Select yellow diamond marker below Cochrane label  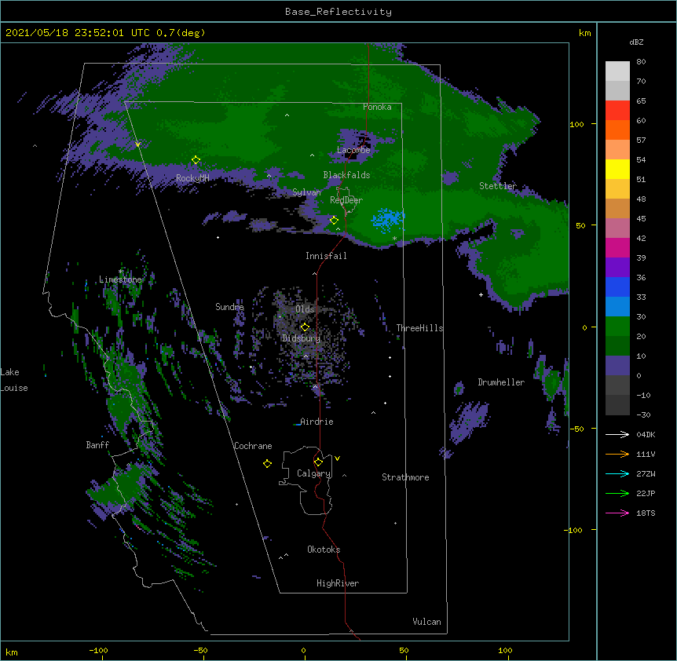(x=267, y=464)
